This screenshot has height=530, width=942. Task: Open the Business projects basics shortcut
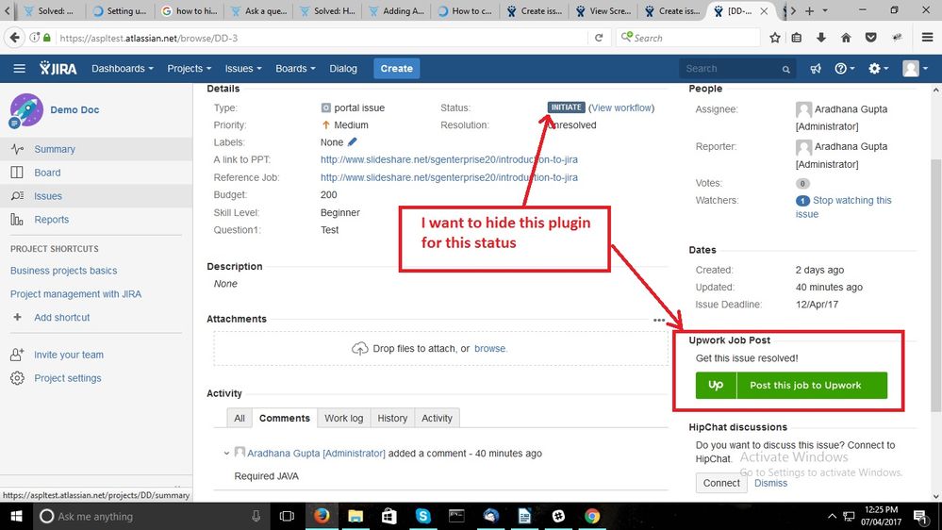coord(64,271)
